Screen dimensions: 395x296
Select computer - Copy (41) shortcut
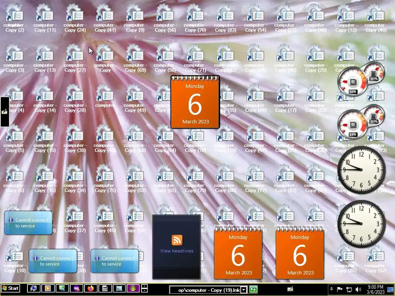point(105,18)
